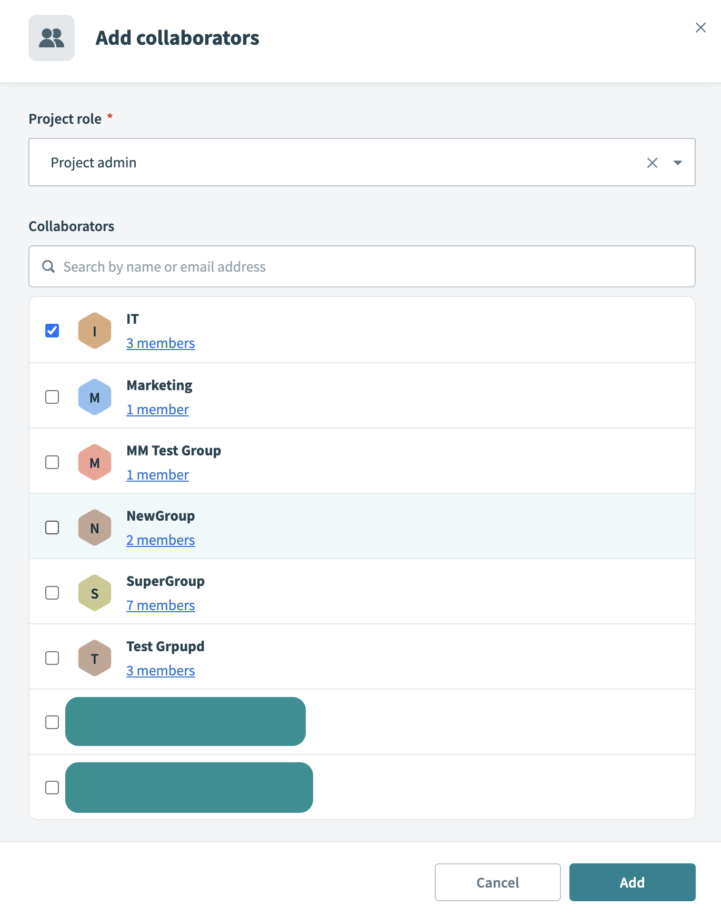721x916 pixels.
Task: Cancel adding collaborators
Action: click(x=497, y=882)
